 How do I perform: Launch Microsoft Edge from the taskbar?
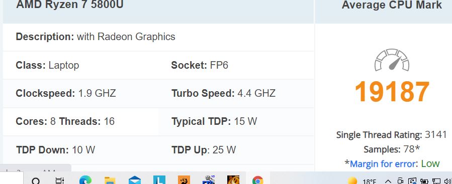pos(85,180)
